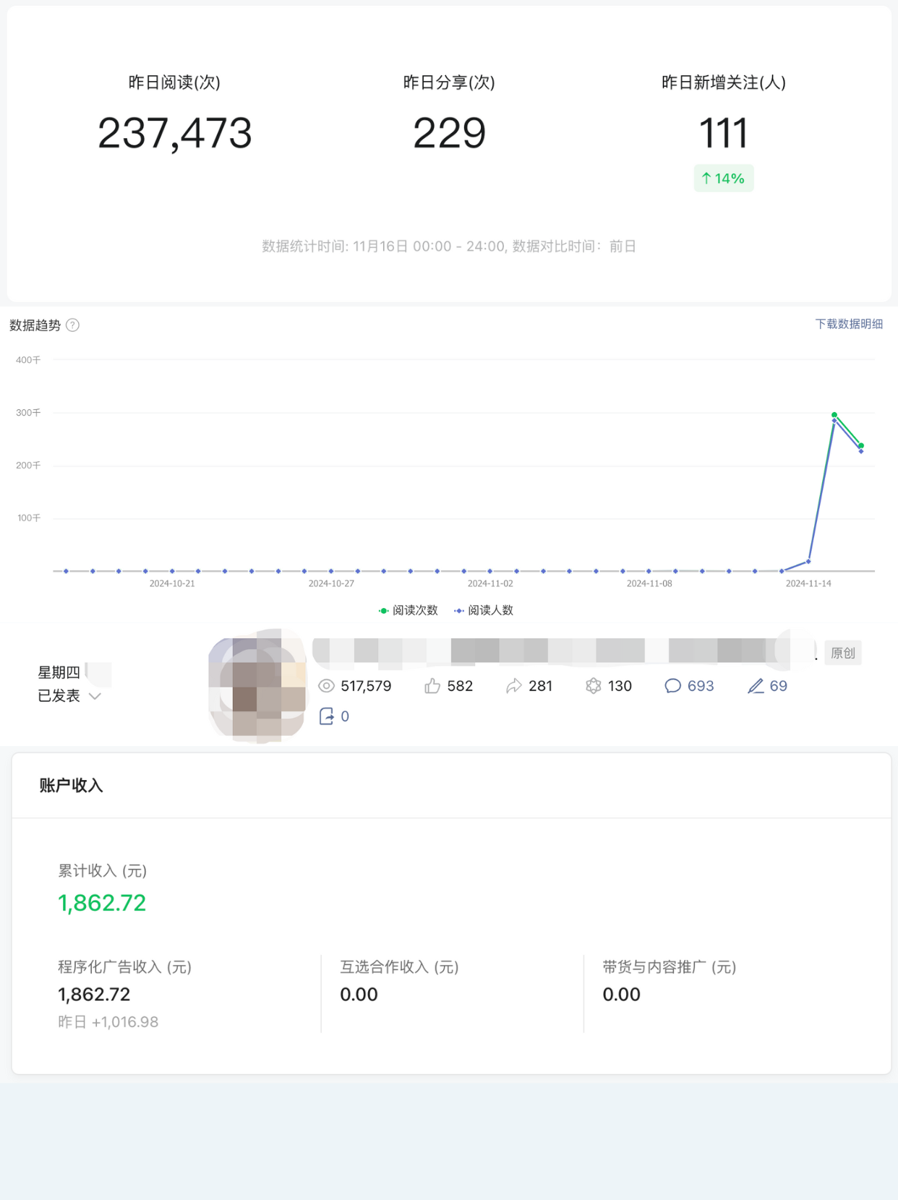Click the green 14% increase badge
Screen dimensions: 898x1200
coord(724,179)
